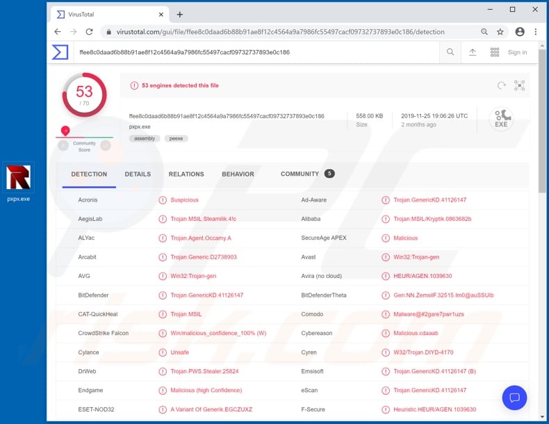The image size is (549, 424).
Task: Select the VirusTotal browser tab
Action: click(x=109, y=15)
